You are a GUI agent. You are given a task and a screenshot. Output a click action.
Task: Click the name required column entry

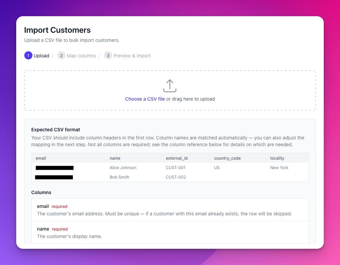(x=170, y=233)
